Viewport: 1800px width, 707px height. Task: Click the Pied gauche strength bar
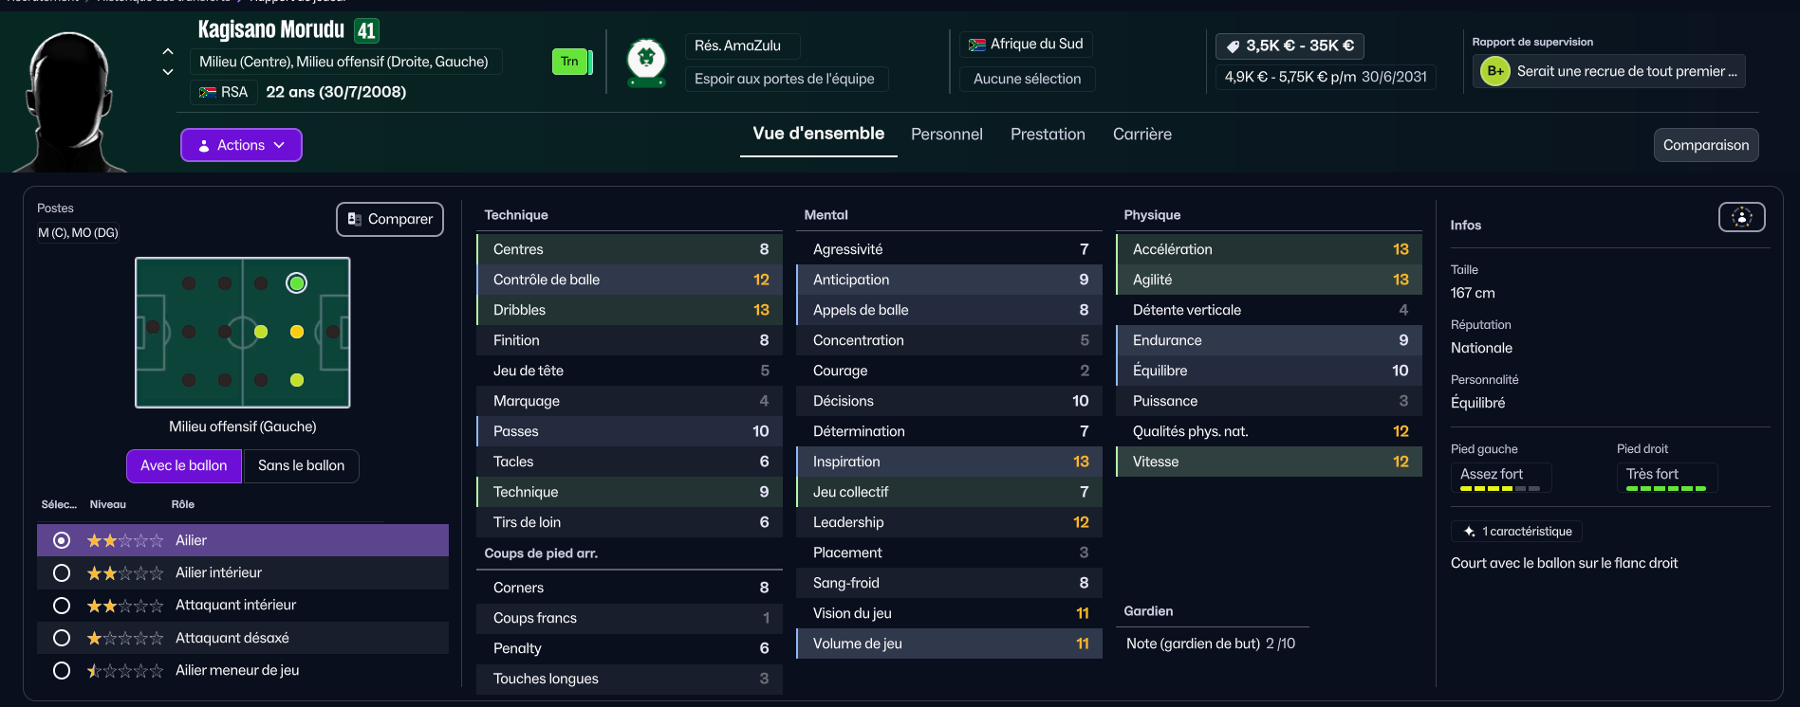click(1500, 488)
